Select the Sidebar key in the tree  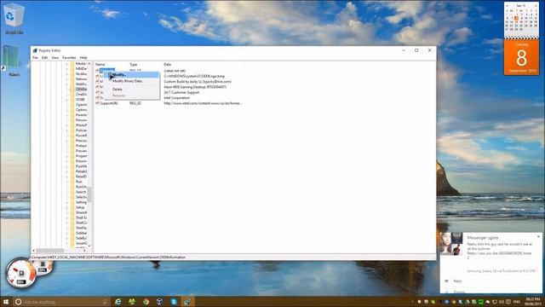click(x=82, y=233)
